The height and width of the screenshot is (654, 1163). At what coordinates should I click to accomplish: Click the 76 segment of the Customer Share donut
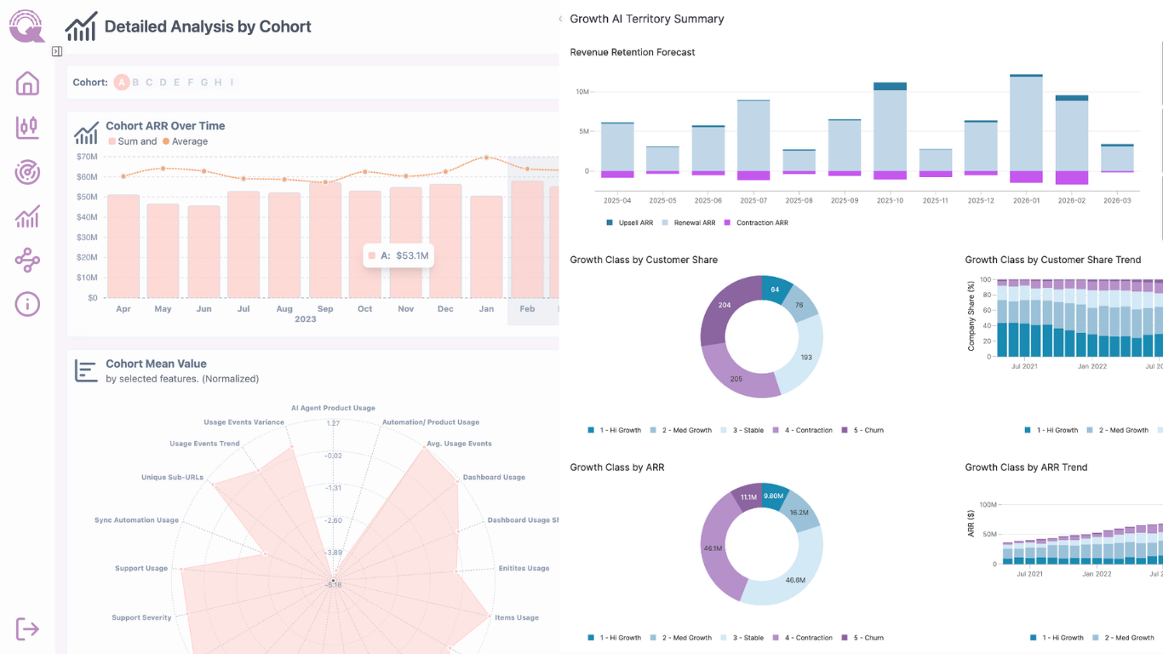click(x=799, y=305)
